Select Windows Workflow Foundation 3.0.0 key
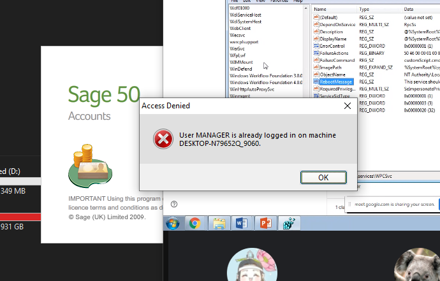Viewport: 440px width, 281px height. tap(266, 76)
